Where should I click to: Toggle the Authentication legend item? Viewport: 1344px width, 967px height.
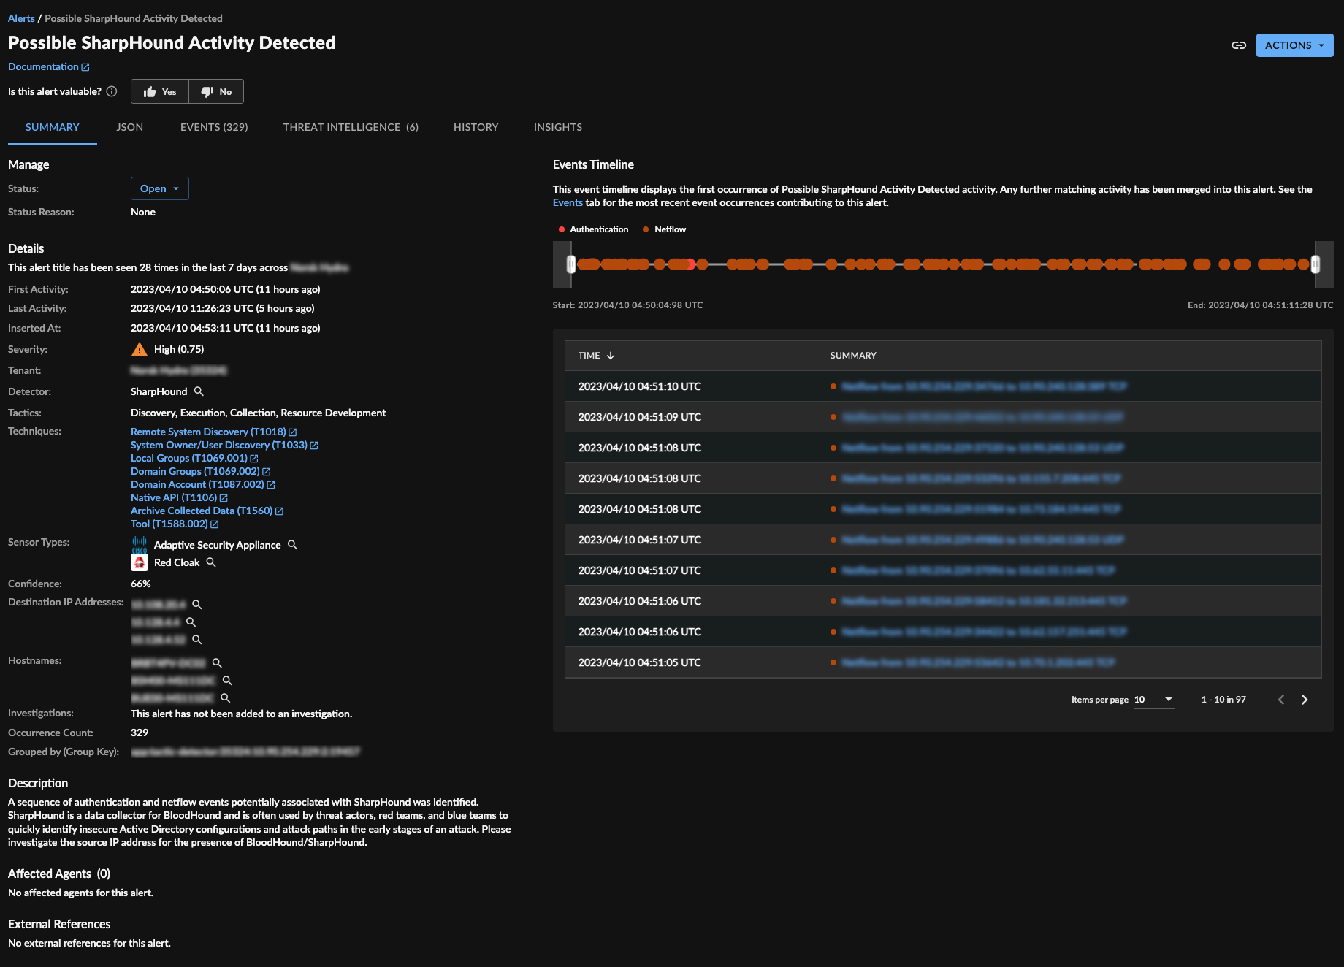pos(593,229)
